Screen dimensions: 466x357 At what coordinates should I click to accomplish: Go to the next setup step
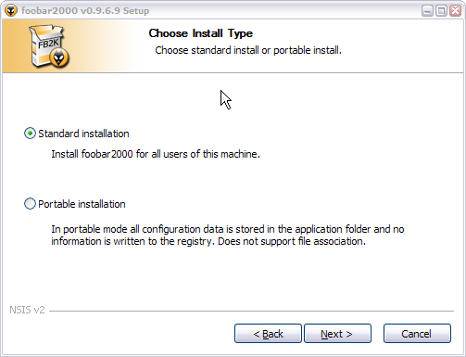click(x=337, y=334)
